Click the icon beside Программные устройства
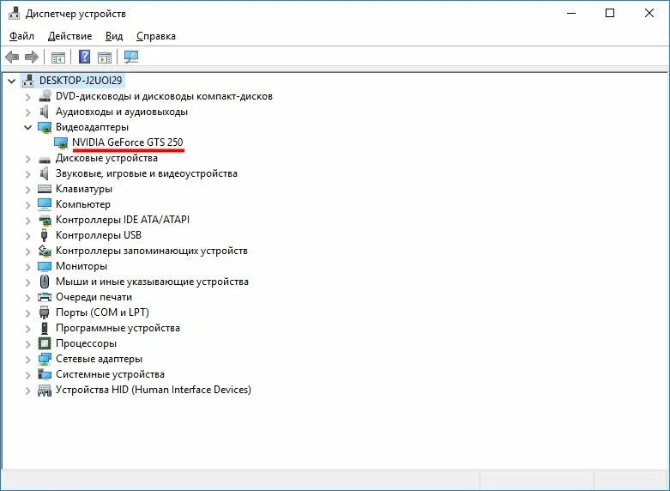 coord(44,328)
